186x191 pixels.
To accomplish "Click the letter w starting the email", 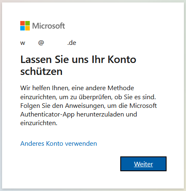I will click(23, 43).
